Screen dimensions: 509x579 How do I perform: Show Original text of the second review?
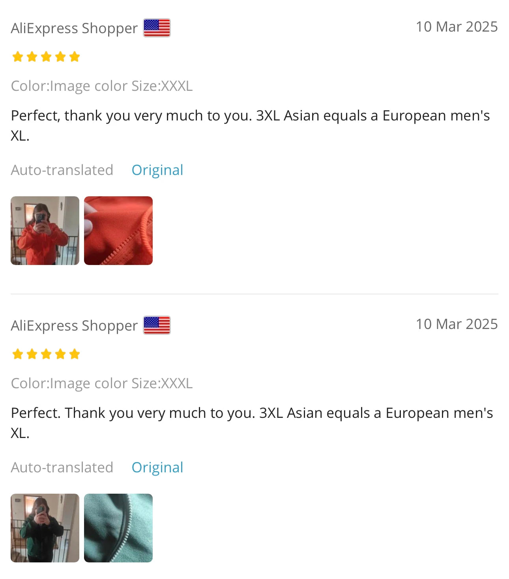(x=157, y=468)
